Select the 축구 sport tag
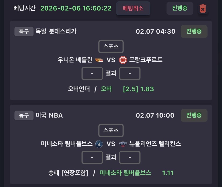The height and width of the screenshot is (187, 222). [x=24, y=31]
